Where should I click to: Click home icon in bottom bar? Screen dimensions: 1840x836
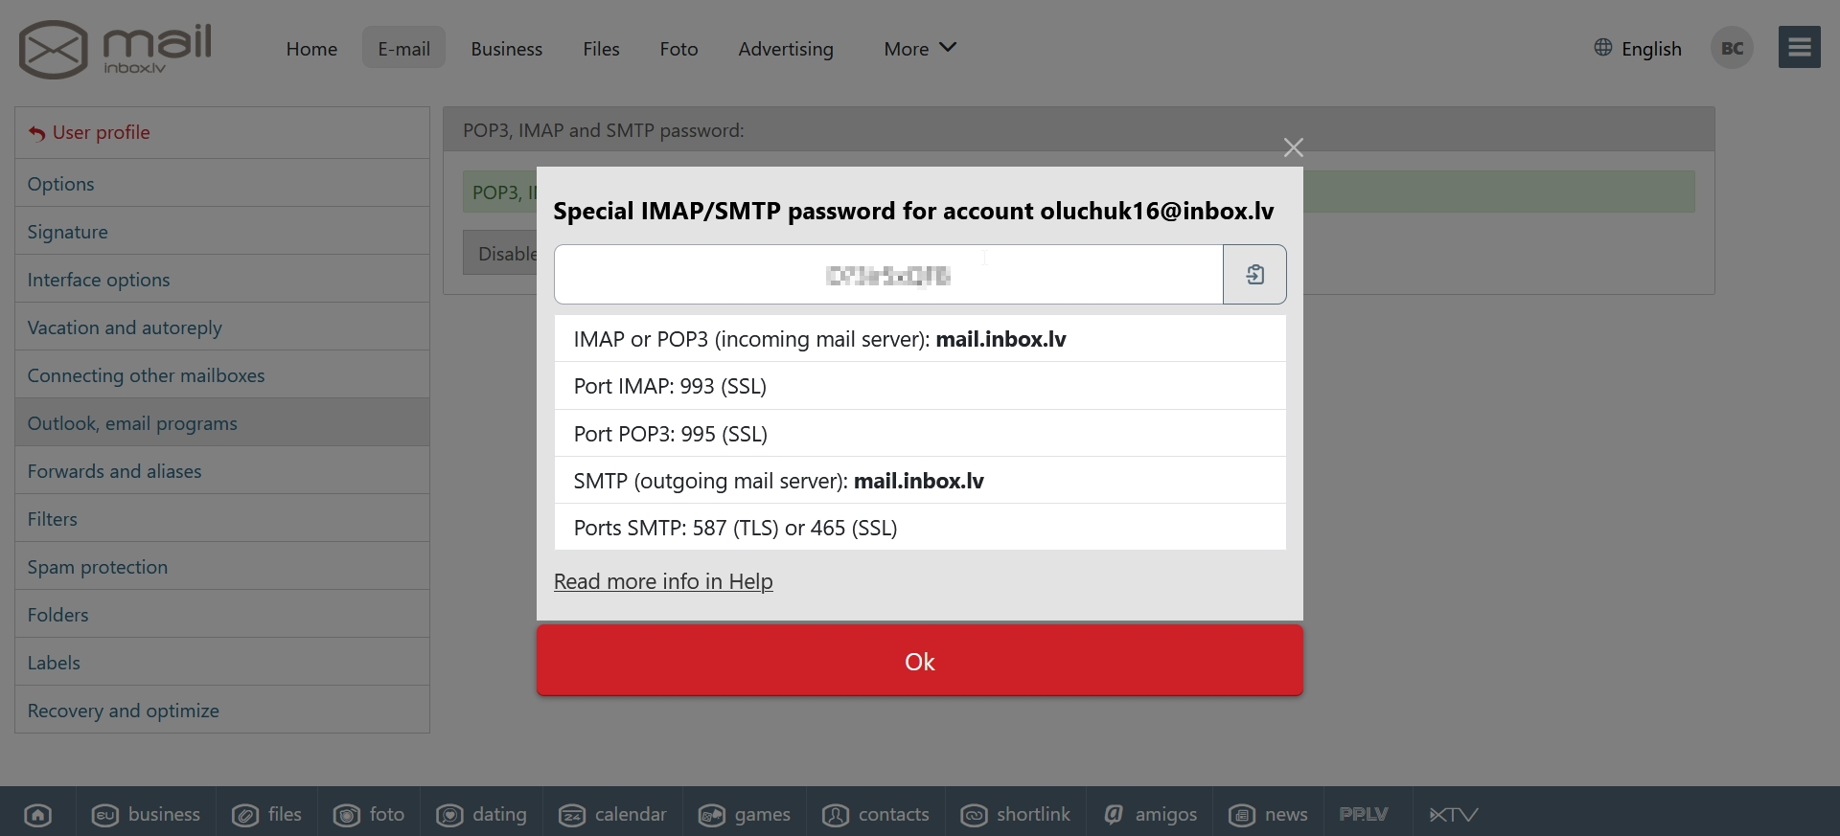(x=38, y=814)
